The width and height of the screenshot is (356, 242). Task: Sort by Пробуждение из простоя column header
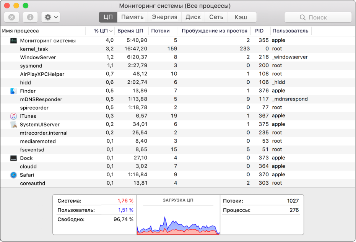click(x=214, y=31)
